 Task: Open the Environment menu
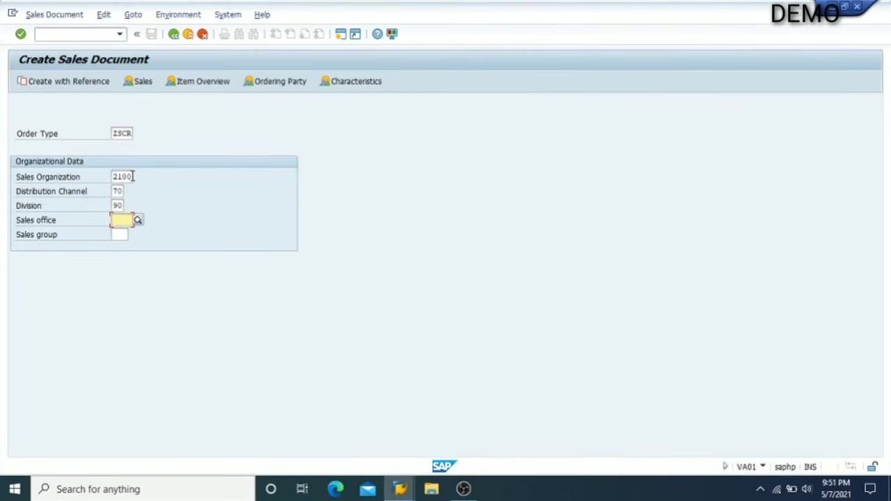point(178,15)
